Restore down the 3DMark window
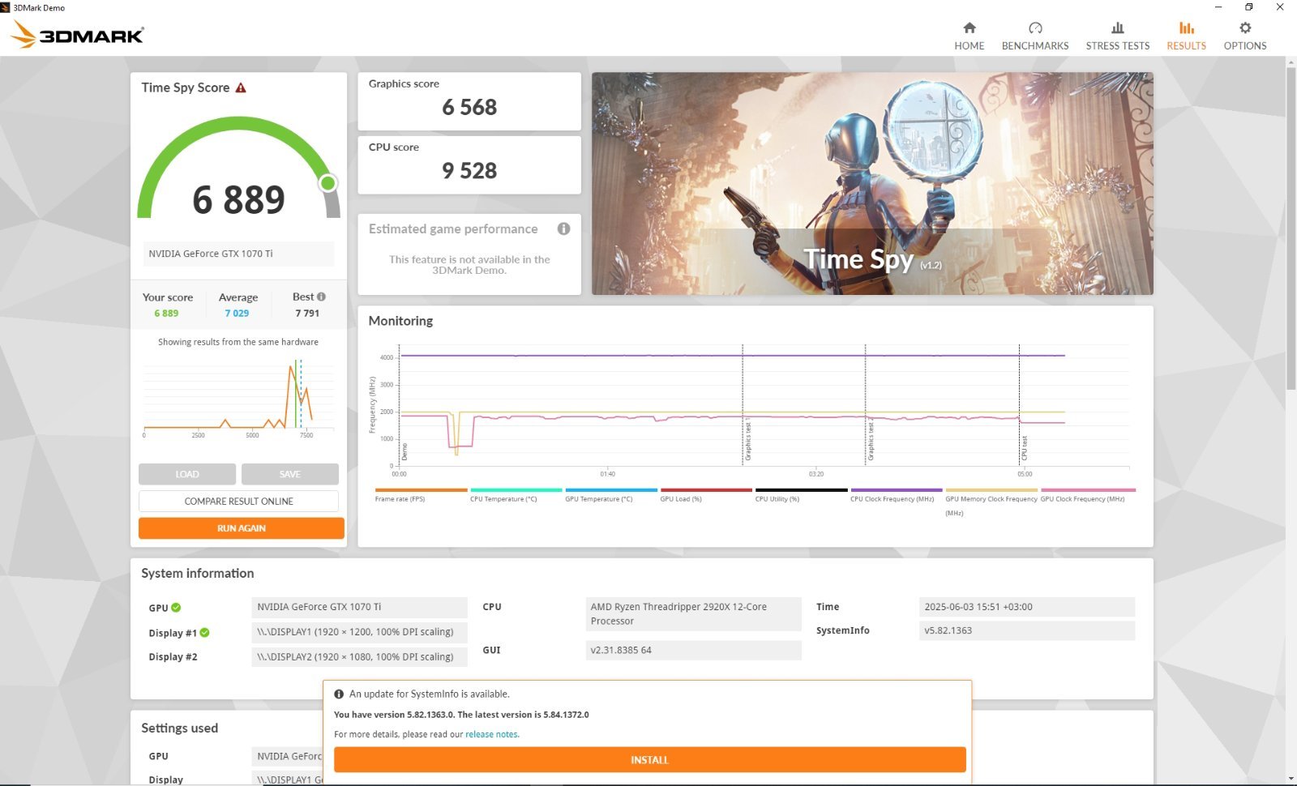The image size is (1297, 786). tap(1249, 7)
